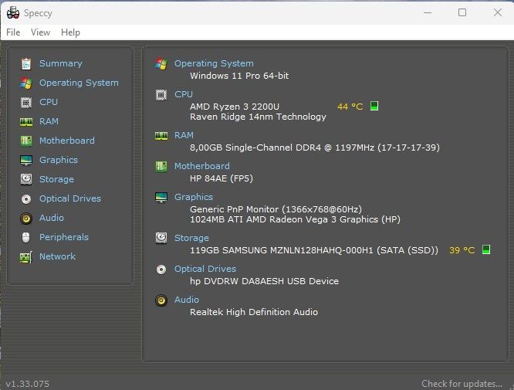Click the 119GB SAMSUNG SSD line

tap(314, 250)
